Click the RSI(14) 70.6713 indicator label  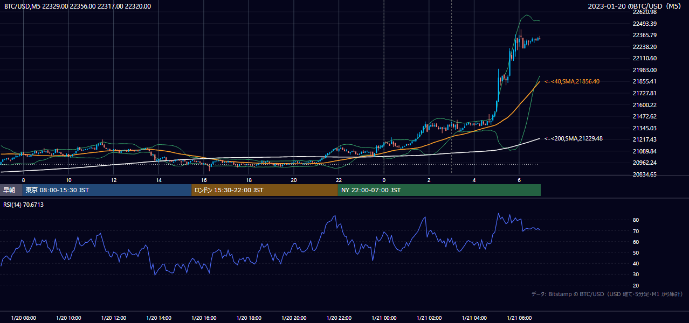click(24, 205)
